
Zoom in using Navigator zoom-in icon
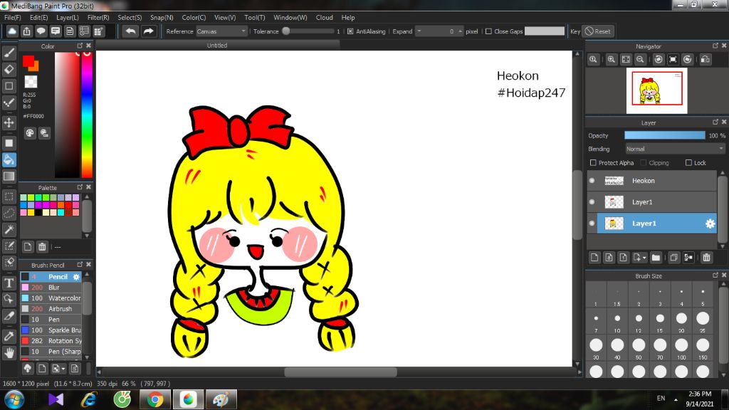[612, 60]
